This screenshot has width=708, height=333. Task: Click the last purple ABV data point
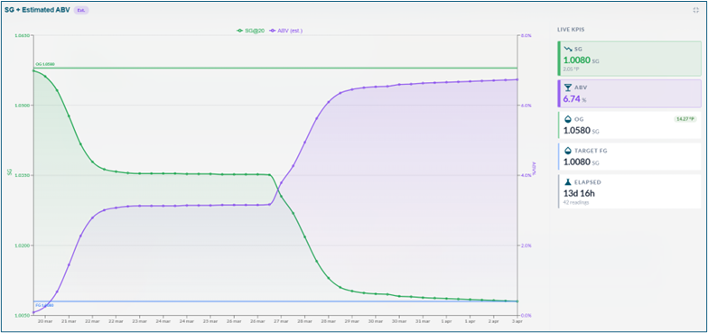click(517, 79)
